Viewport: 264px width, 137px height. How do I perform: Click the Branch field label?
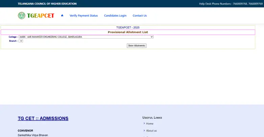[x=14, y=41]
